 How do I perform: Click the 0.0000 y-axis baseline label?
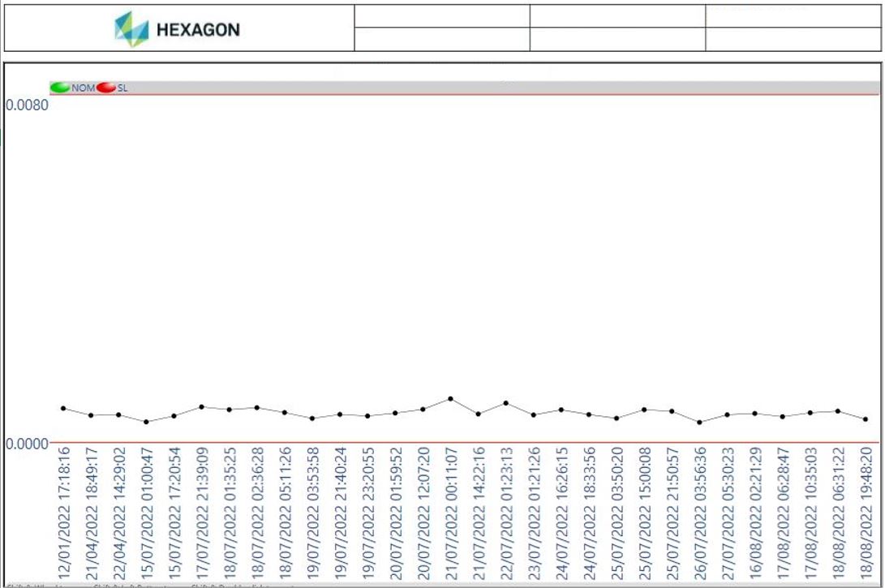pyautogui.click(x=27, y=443)
